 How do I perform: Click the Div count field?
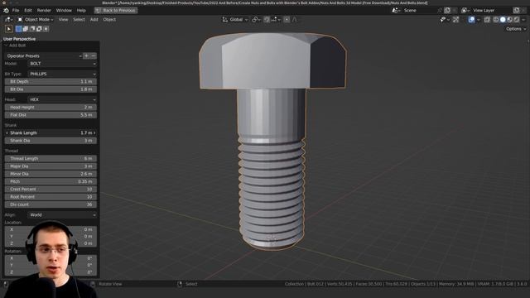point(51,204)
